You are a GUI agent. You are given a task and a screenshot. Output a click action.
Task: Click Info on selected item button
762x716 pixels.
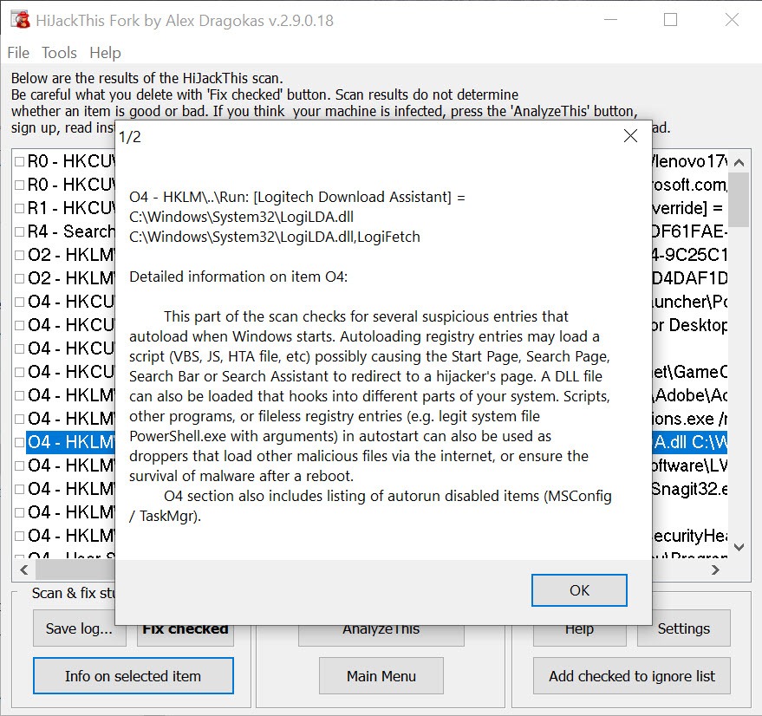click(133, 676)
